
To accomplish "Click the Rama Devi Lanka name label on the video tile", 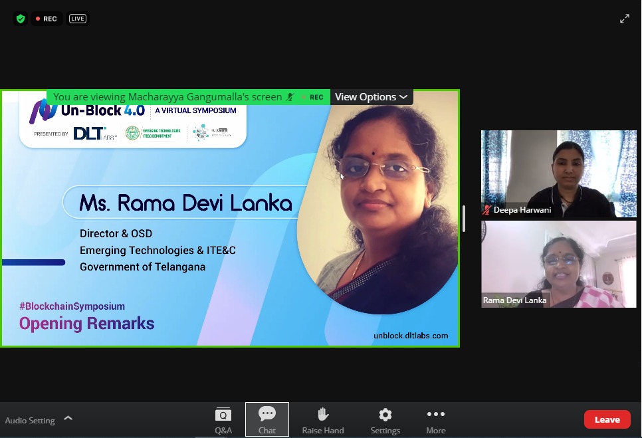I will [x=514, y=300].
